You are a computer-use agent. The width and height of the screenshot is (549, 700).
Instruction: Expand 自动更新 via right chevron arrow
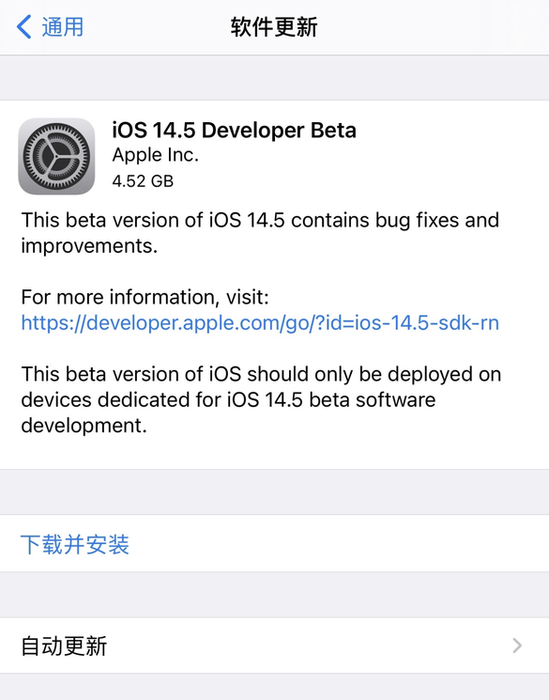[517, 646]
